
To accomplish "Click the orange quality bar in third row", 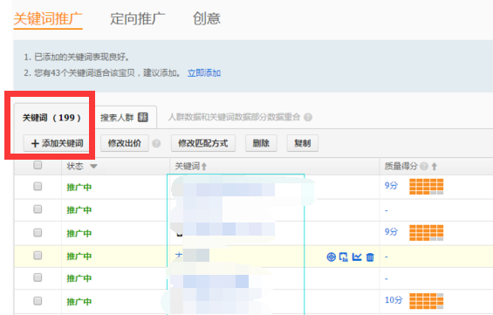I will tap(427, 233).
